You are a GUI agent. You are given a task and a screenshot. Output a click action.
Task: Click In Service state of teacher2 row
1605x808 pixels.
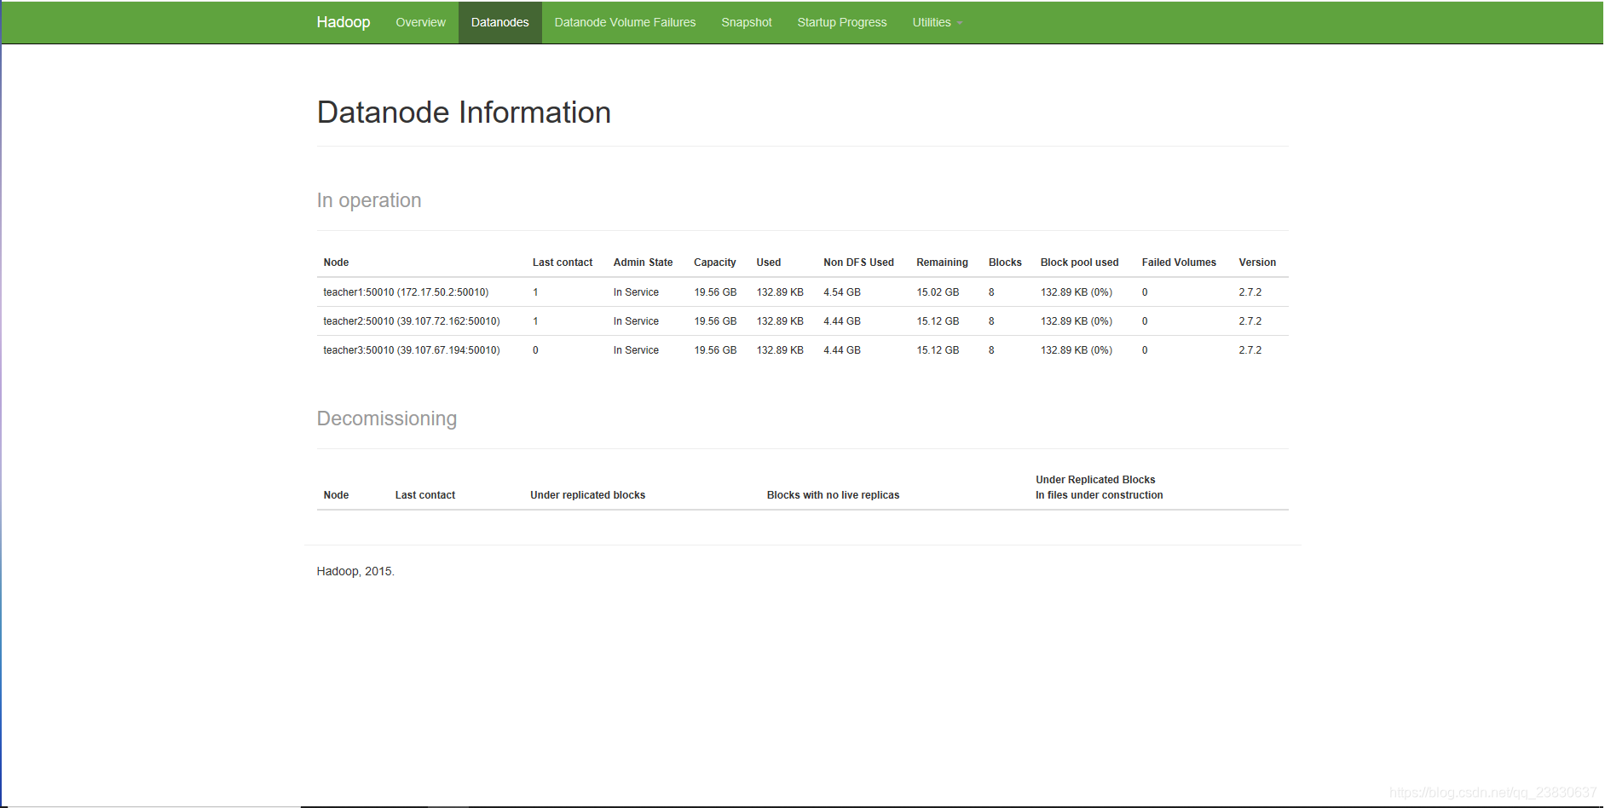(636, 321)
